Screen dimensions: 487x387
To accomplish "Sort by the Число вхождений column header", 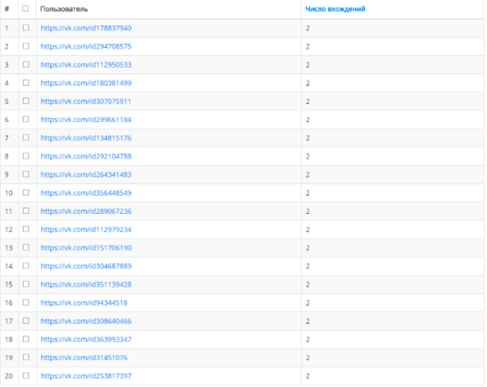I will pos(335,9).
